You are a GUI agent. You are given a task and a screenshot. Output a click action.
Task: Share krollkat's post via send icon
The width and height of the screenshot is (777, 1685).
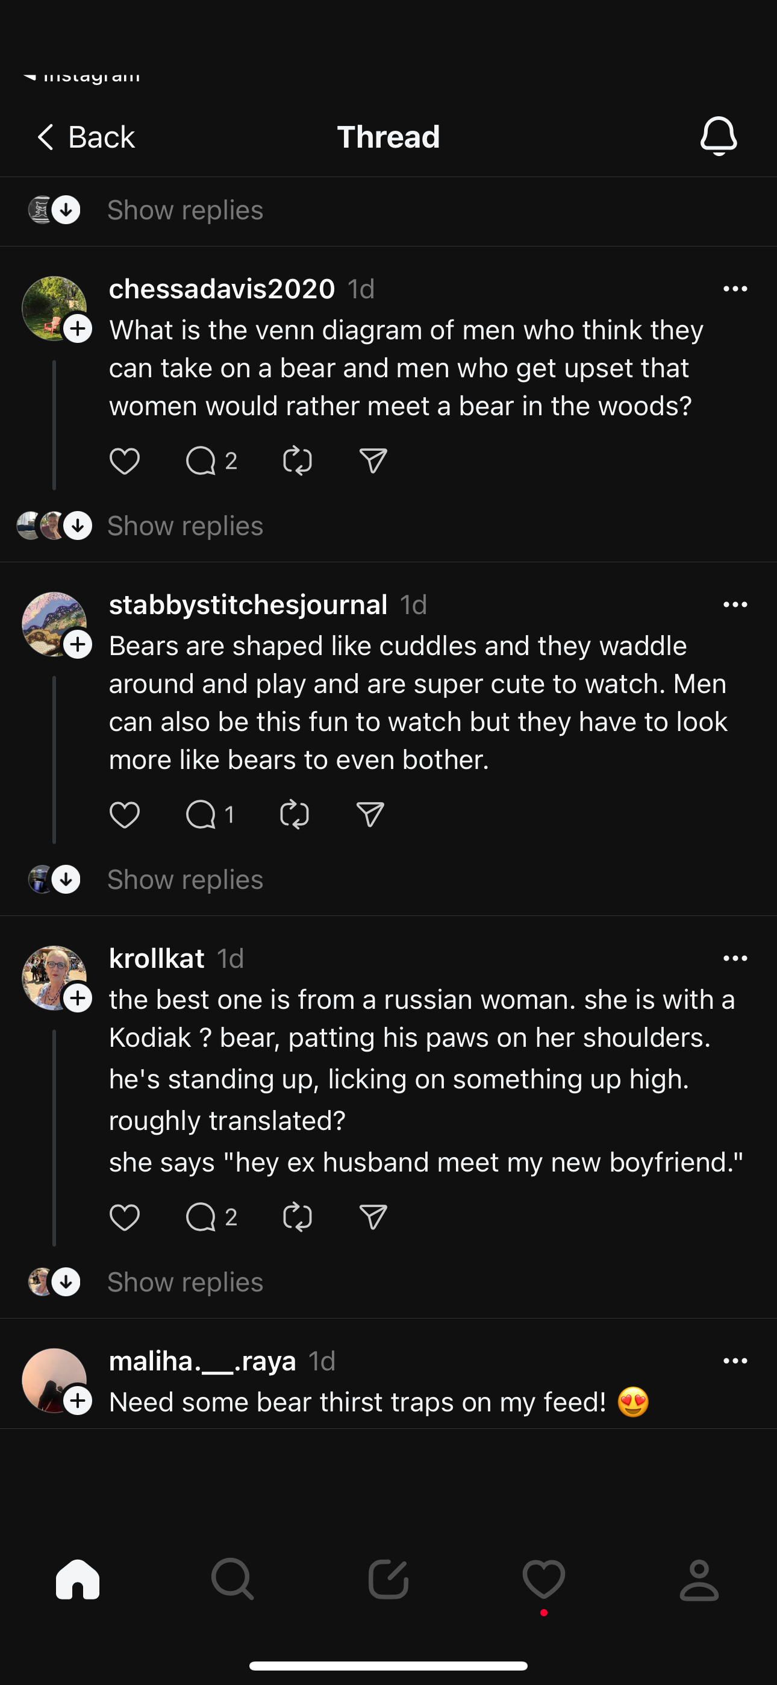coord(373,1217)
